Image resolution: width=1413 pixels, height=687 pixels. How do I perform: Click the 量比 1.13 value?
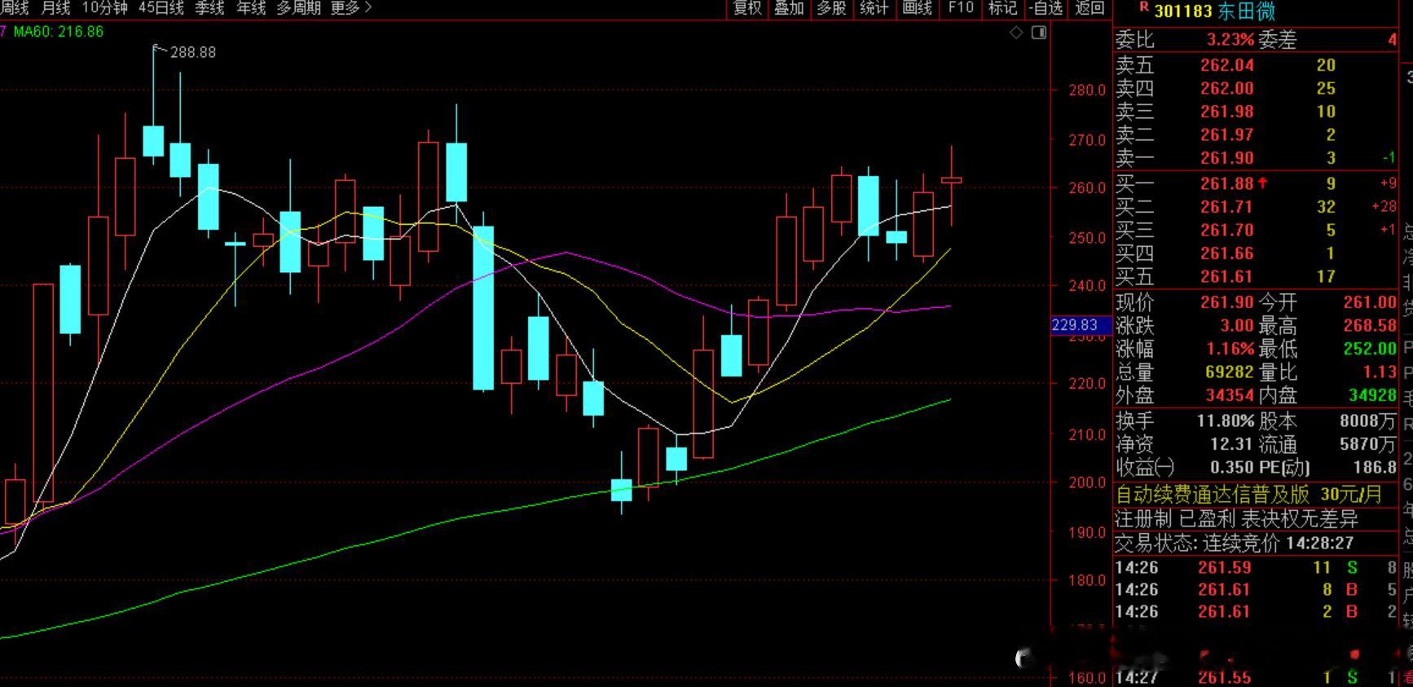pyautogui.click(x=1380, y=372)
